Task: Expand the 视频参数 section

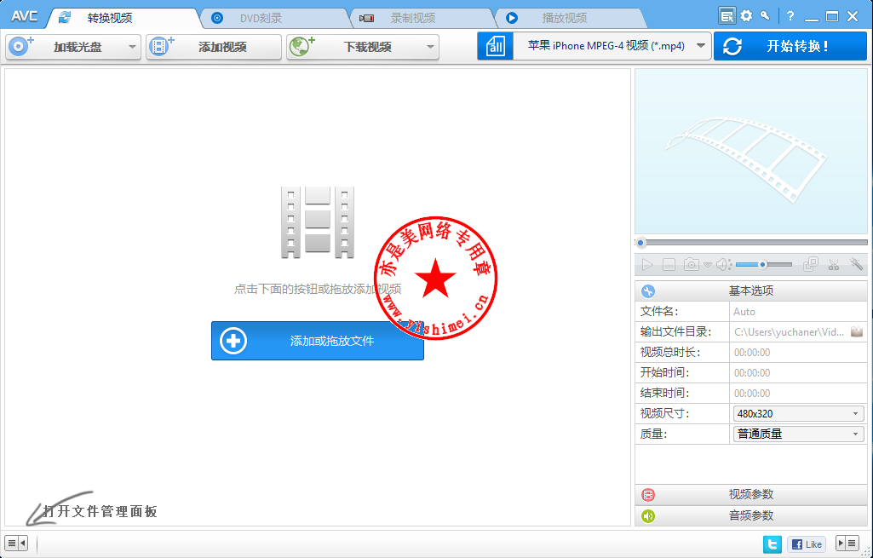Action: 750,494
